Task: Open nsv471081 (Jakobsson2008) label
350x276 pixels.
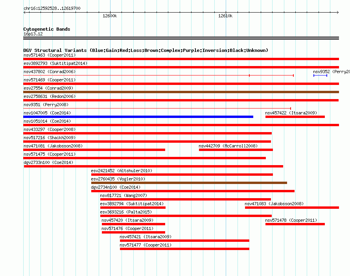Action: [53, 146]
